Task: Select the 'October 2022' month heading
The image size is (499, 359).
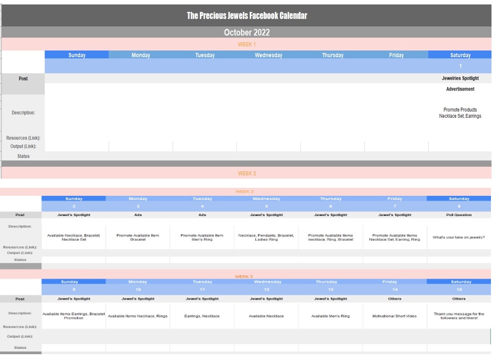Action: 247,33
